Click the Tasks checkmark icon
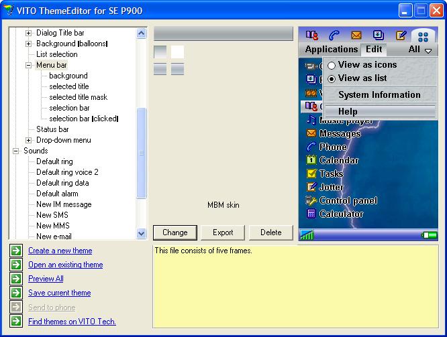Viewport: 447px width, 337px height. [x=311, y=174]
